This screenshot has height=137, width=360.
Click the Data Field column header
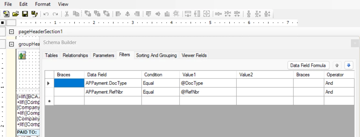[x=113, y=75]
